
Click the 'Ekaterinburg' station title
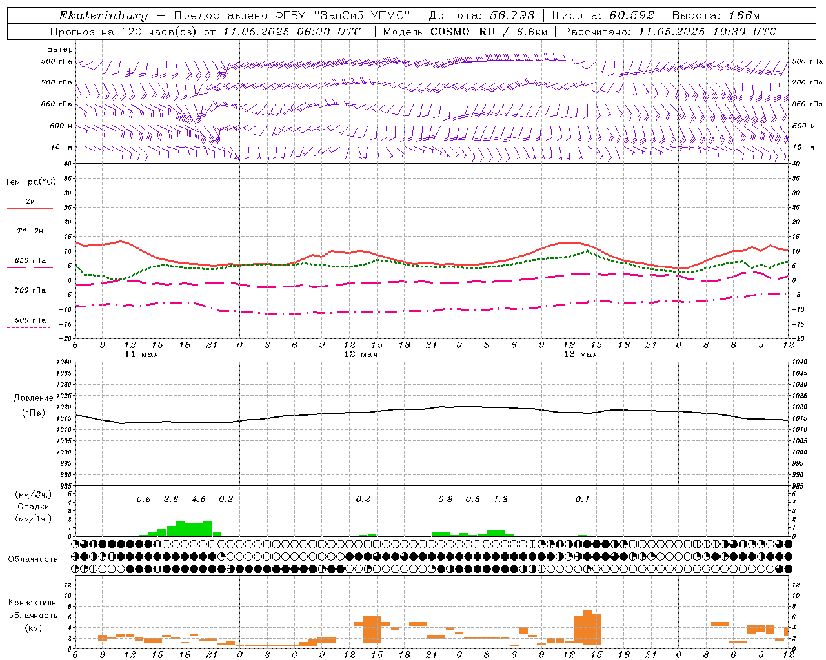[103, 15]
